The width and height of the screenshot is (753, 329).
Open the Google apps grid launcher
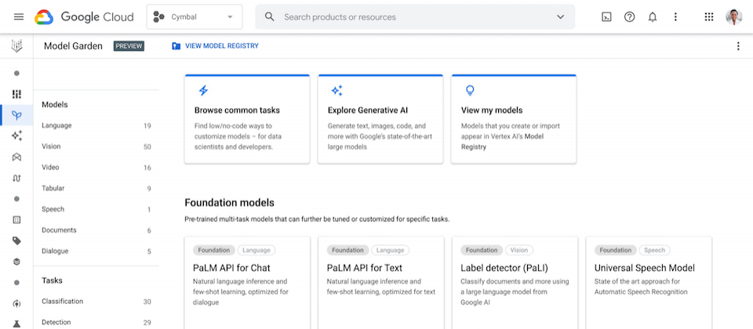(709, 16)
